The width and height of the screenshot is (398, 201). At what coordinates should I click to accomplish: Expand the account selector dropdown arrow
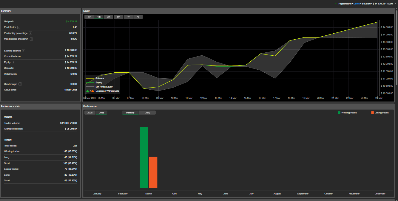(x=395, y=4)
